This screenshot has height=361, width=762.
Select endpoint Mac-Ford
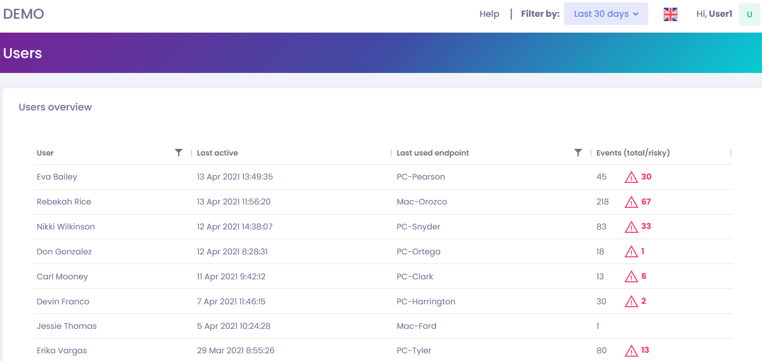pos(417,326)
